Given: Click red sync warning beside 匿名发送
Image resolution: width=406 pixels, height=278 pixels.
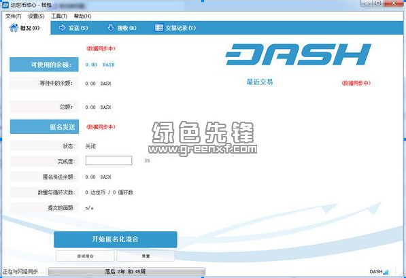Looking at the screenshot, I should point(101,127).
